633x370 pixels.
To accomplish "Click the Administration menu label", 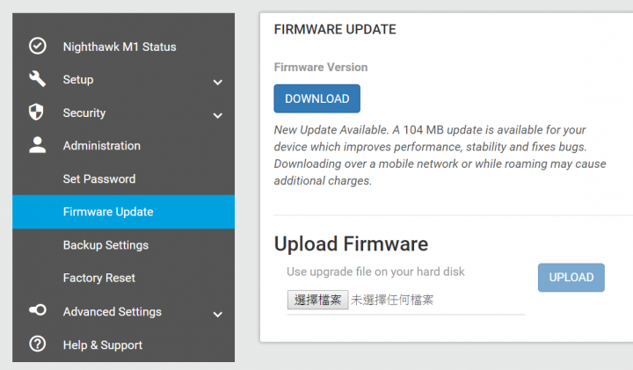I will pos(102,146).
